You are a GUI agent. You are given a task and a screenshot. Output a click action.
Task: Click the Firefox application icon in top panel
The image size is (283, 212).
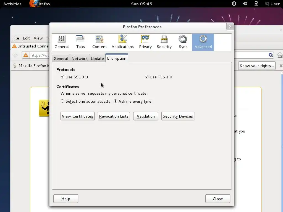tap(34, 4)
